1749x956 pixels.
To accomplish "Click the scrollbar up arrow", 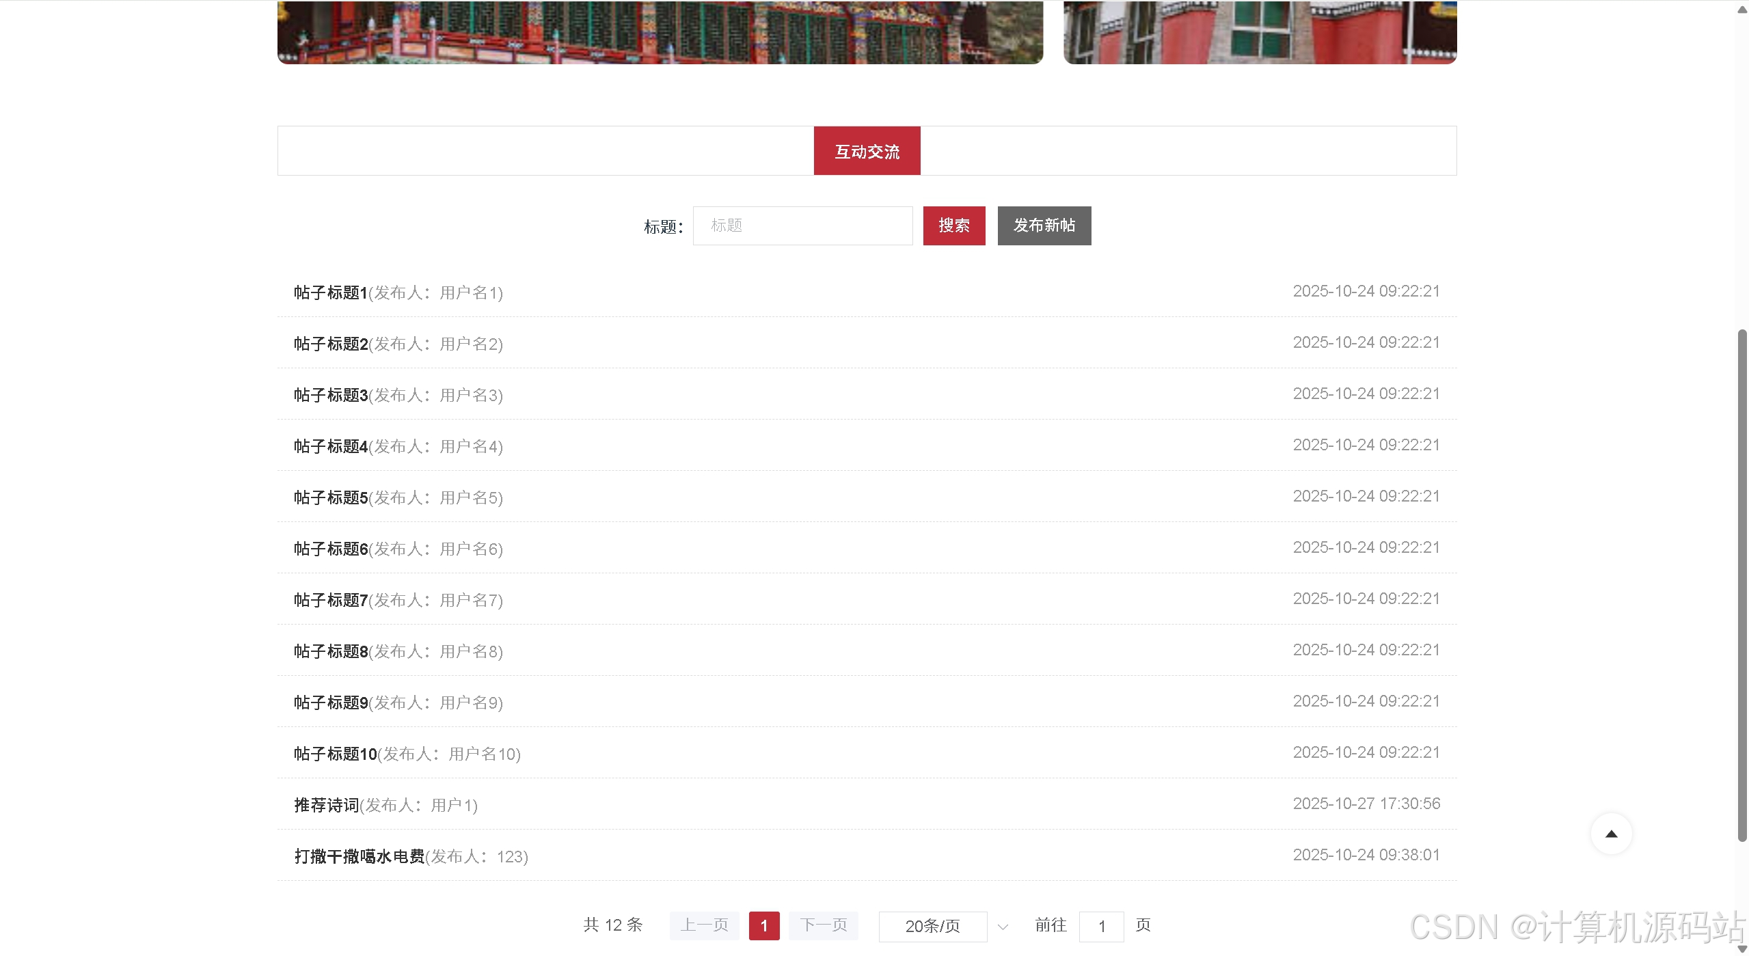I will pos(1742,9).
